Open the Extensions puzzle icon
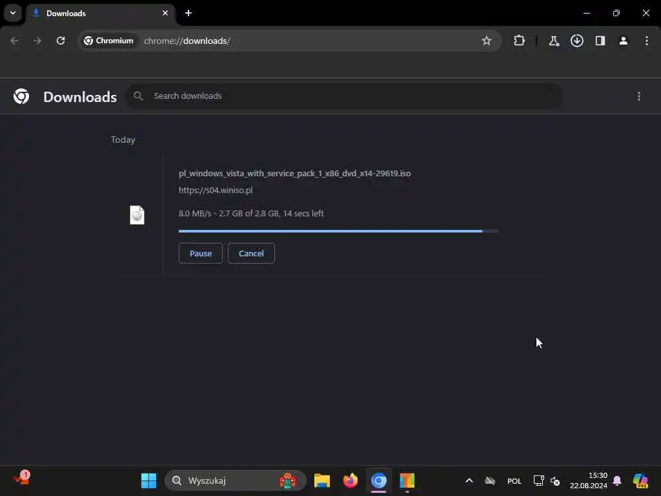661x496 pixels. (520, 41)
